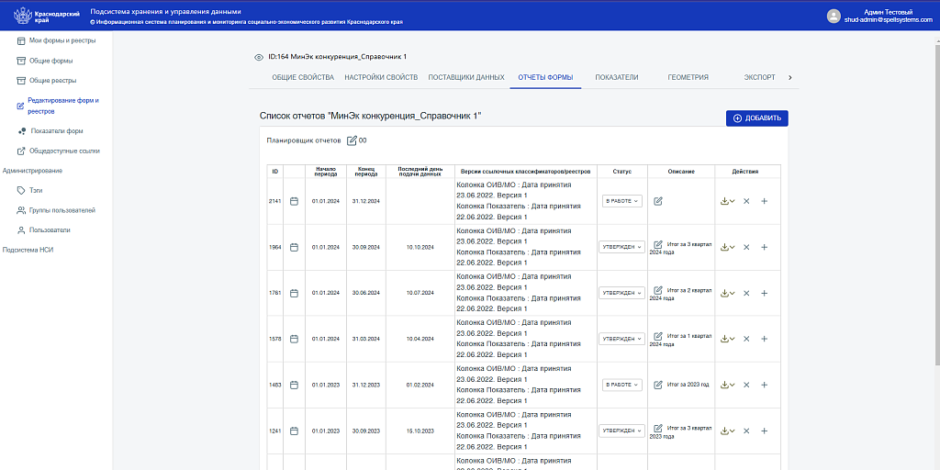Click the calendar icon for report 1241
The image size is (940, 470).
pos(295,431)
